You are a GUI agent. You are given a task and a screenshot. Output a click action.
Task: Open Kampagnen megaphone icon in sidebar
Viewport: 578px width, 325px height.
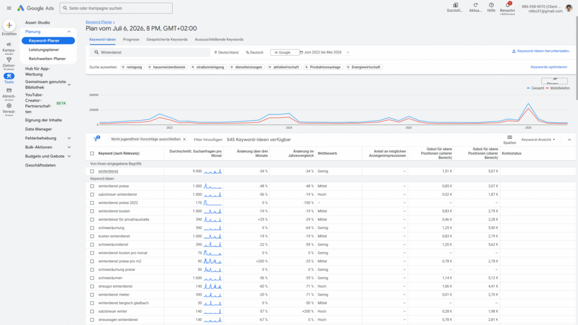(9, 45)
